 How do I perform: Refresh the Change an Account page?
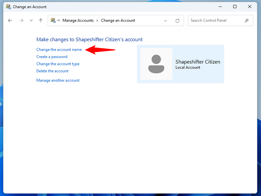(178, 21)
